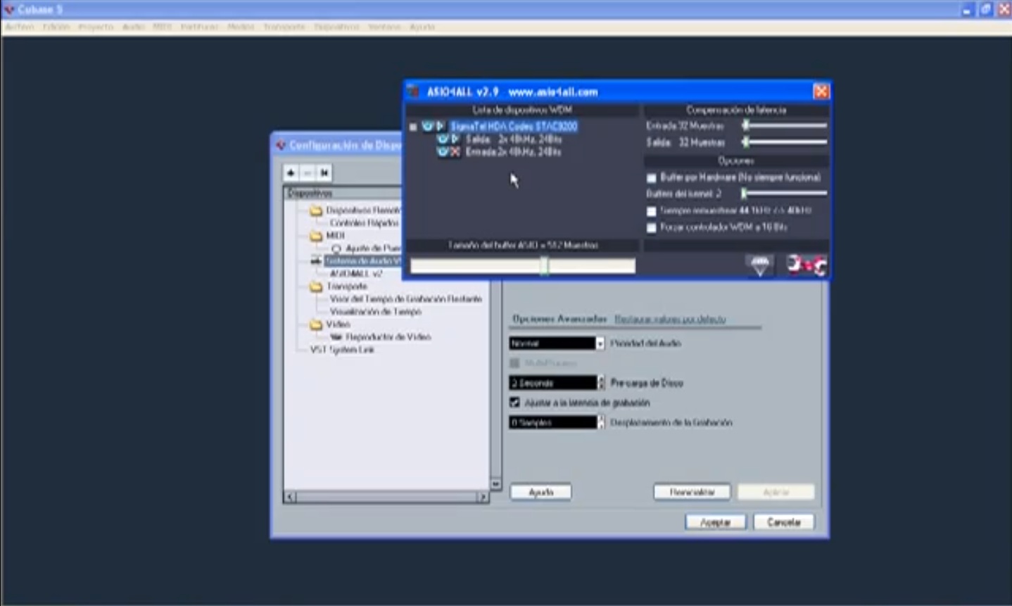Screen dimensions: 1012x606
Task: Click ASIO4ALL title bar icon
Action: pyautogui.click(x=413, y=91)
